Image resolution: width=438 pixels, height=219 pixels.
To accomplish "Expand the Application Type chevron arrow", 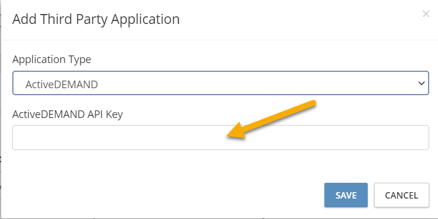I will (x=421, y=83).
